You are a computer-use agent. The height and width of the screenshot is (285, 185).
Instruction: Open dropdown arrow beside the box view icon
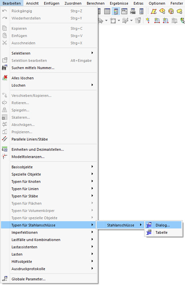119,20
